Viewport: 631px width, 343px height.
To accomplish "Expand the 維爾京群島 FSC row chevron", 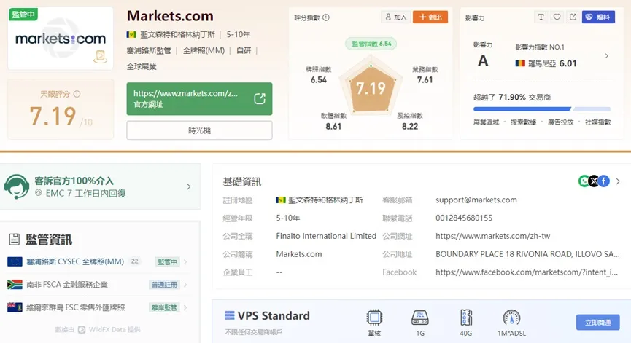I will [185, 307].
